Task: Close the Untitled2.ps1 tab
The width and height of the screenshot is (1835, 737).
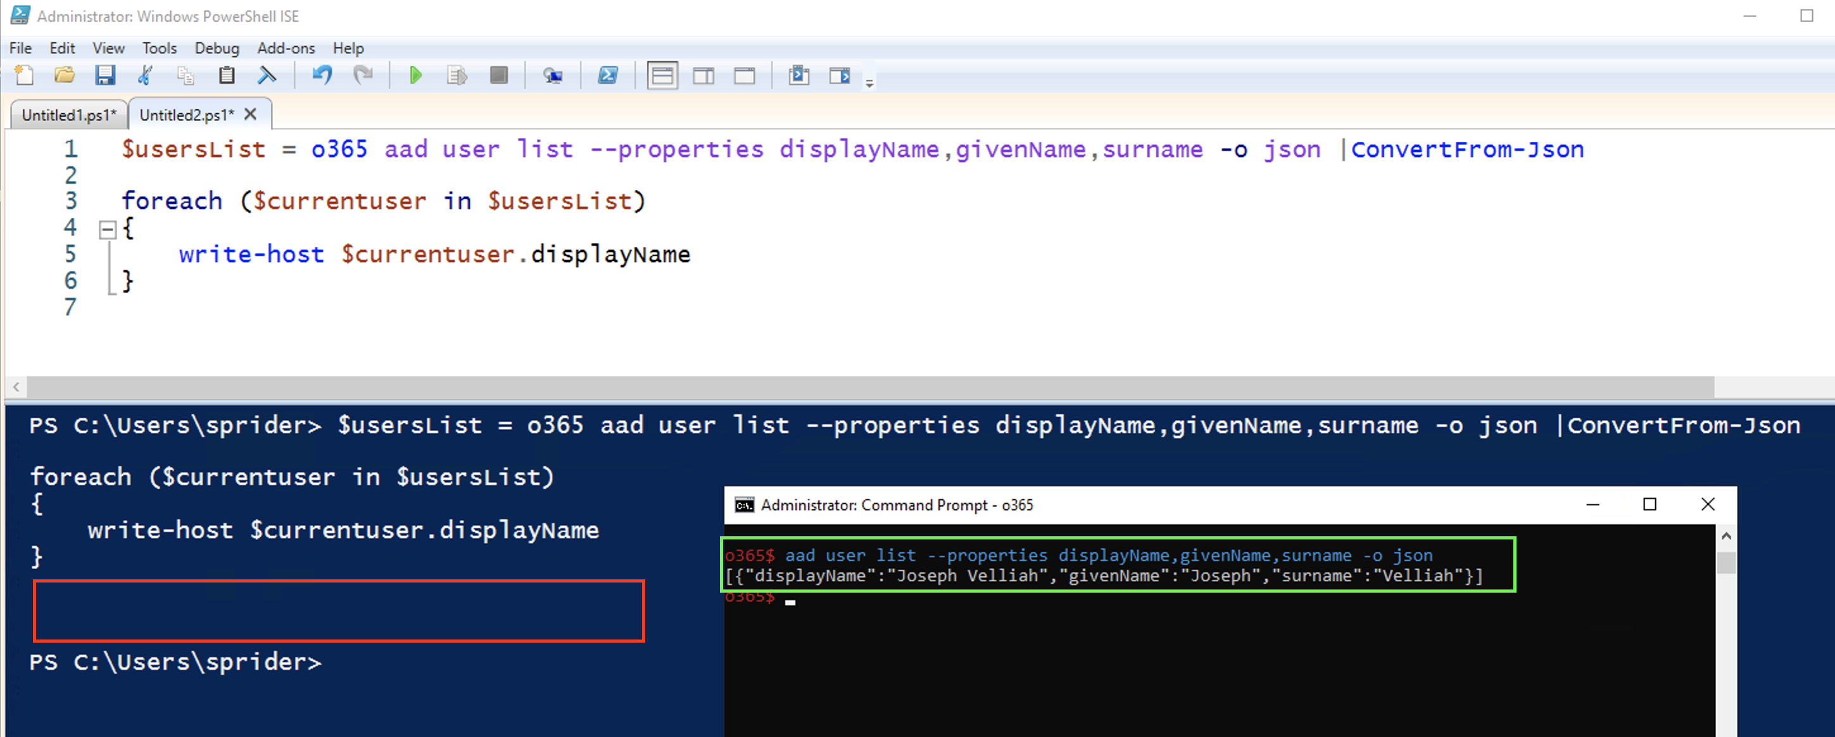Action: click(x=250, y=114)
